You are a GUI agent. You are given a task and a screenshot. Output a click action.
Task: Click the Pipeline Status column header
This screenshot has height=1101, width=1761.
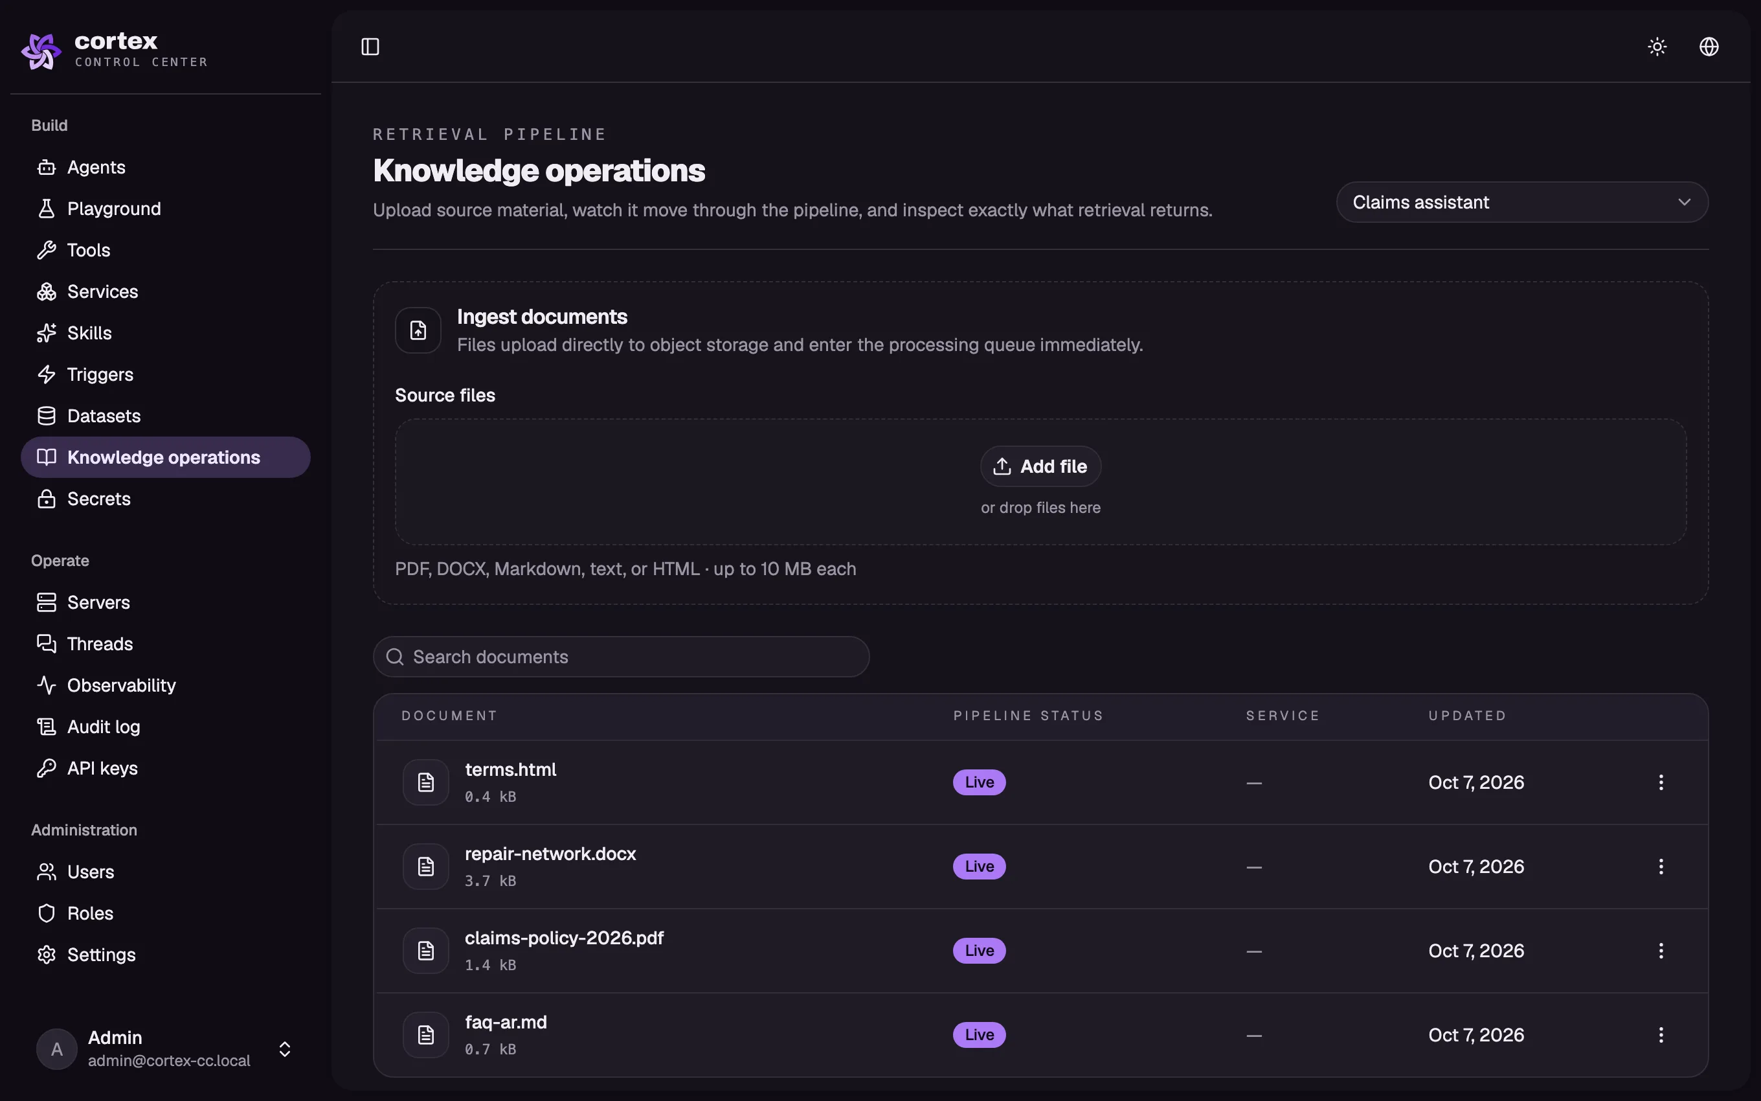point(1028,716)
